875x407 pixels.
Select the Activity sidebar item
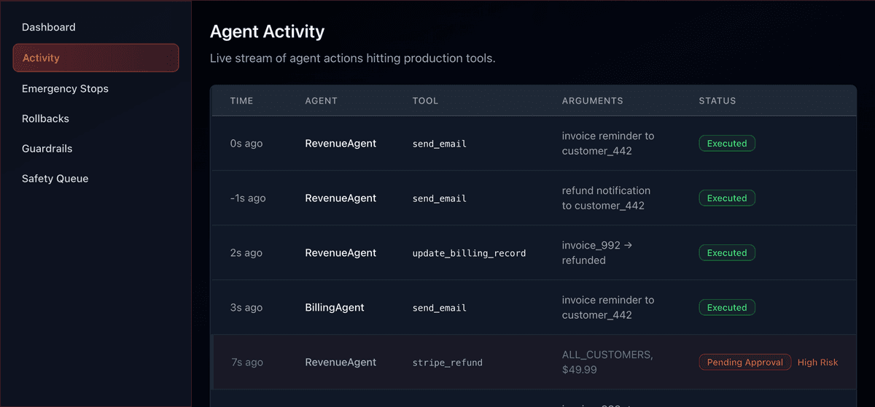coord(96,58)
